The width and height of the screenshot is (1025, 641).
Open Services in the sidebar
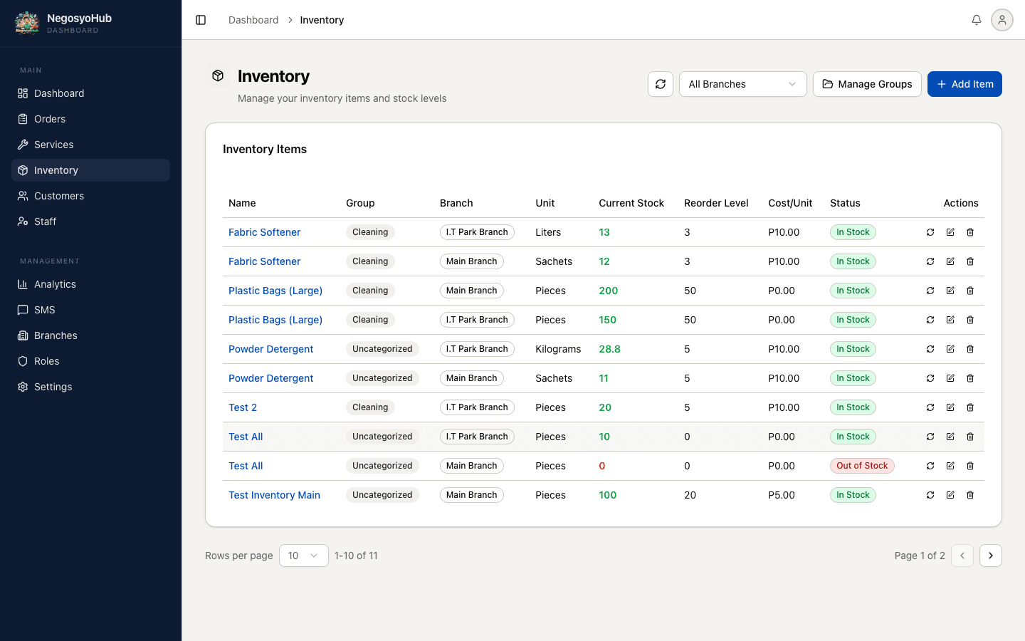90,145
